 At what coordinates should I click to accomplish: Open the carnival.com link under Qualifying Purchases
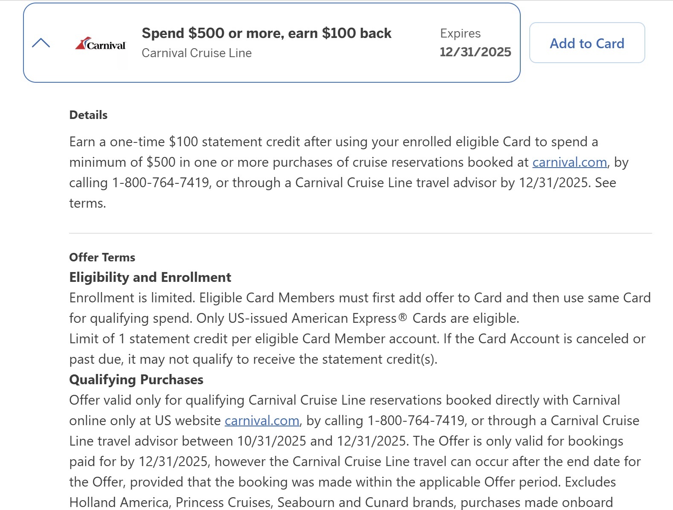(262, 421)
